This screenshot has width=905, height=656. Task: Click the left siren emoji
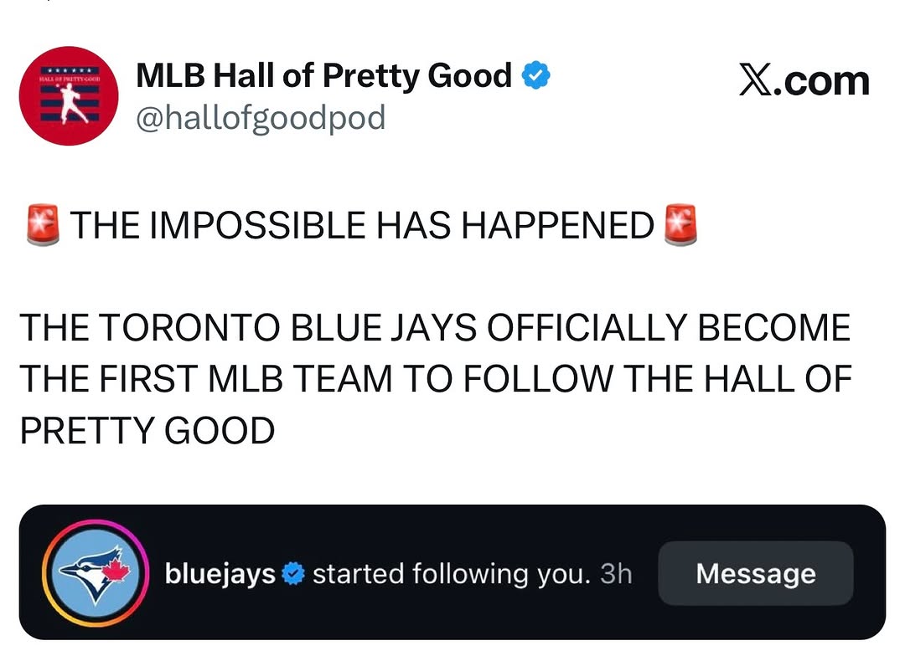click(x=44, y=224)
